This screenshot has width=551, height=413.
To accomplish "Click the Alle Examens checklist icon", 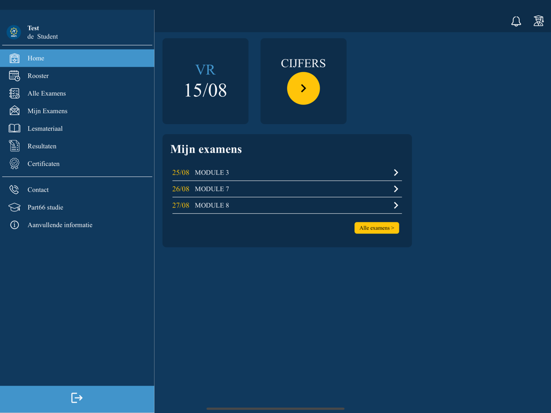I will coord(14,94).
